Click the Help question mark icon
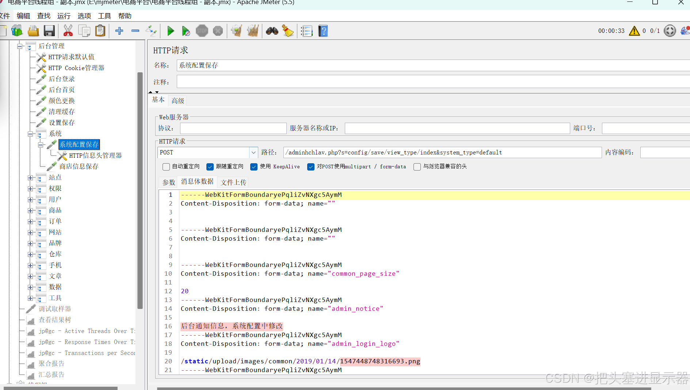 tap(323, 31)
